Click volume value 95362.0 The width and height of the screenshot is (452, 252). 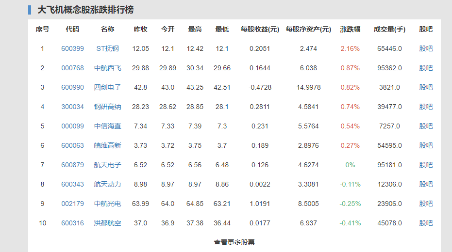click(389, 68)
